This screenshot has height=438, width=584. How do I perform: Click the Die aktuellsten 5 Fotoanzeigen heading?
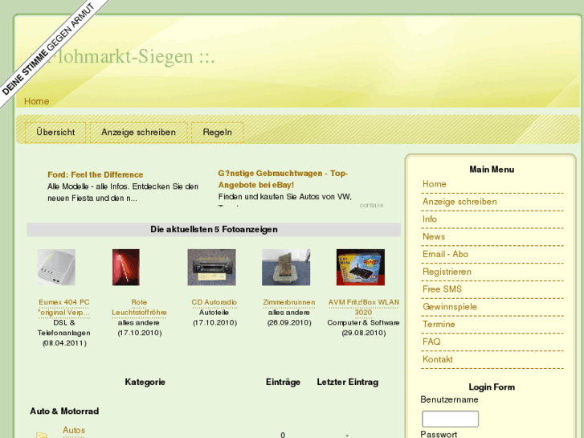(214, 230)
